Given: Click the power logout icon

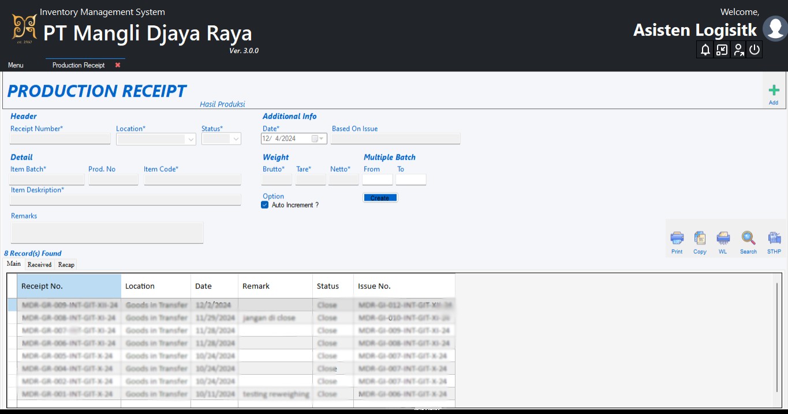Looking at the screenshot, I should coord(755,50).
